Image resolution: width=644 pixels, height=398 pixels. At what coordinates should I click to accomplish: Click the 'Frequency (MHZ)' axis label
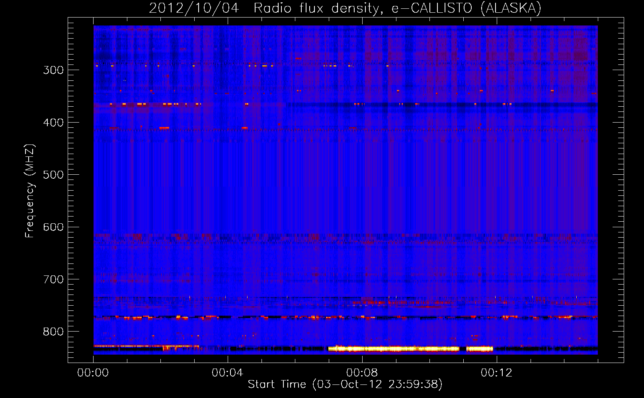(30, 191)
